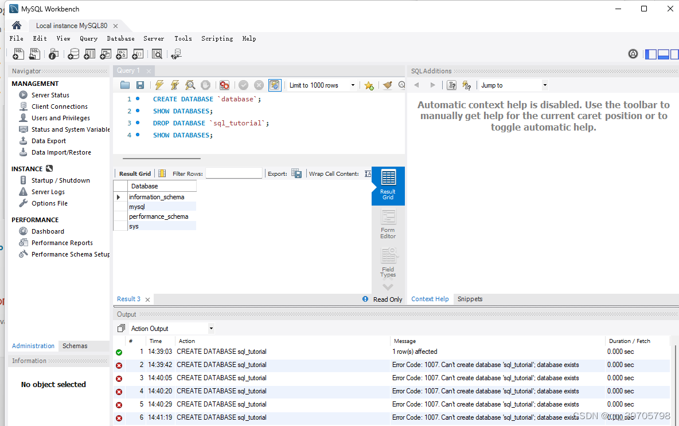Save the script with floppy icon
679x426 pixels.
pos(140,85)
